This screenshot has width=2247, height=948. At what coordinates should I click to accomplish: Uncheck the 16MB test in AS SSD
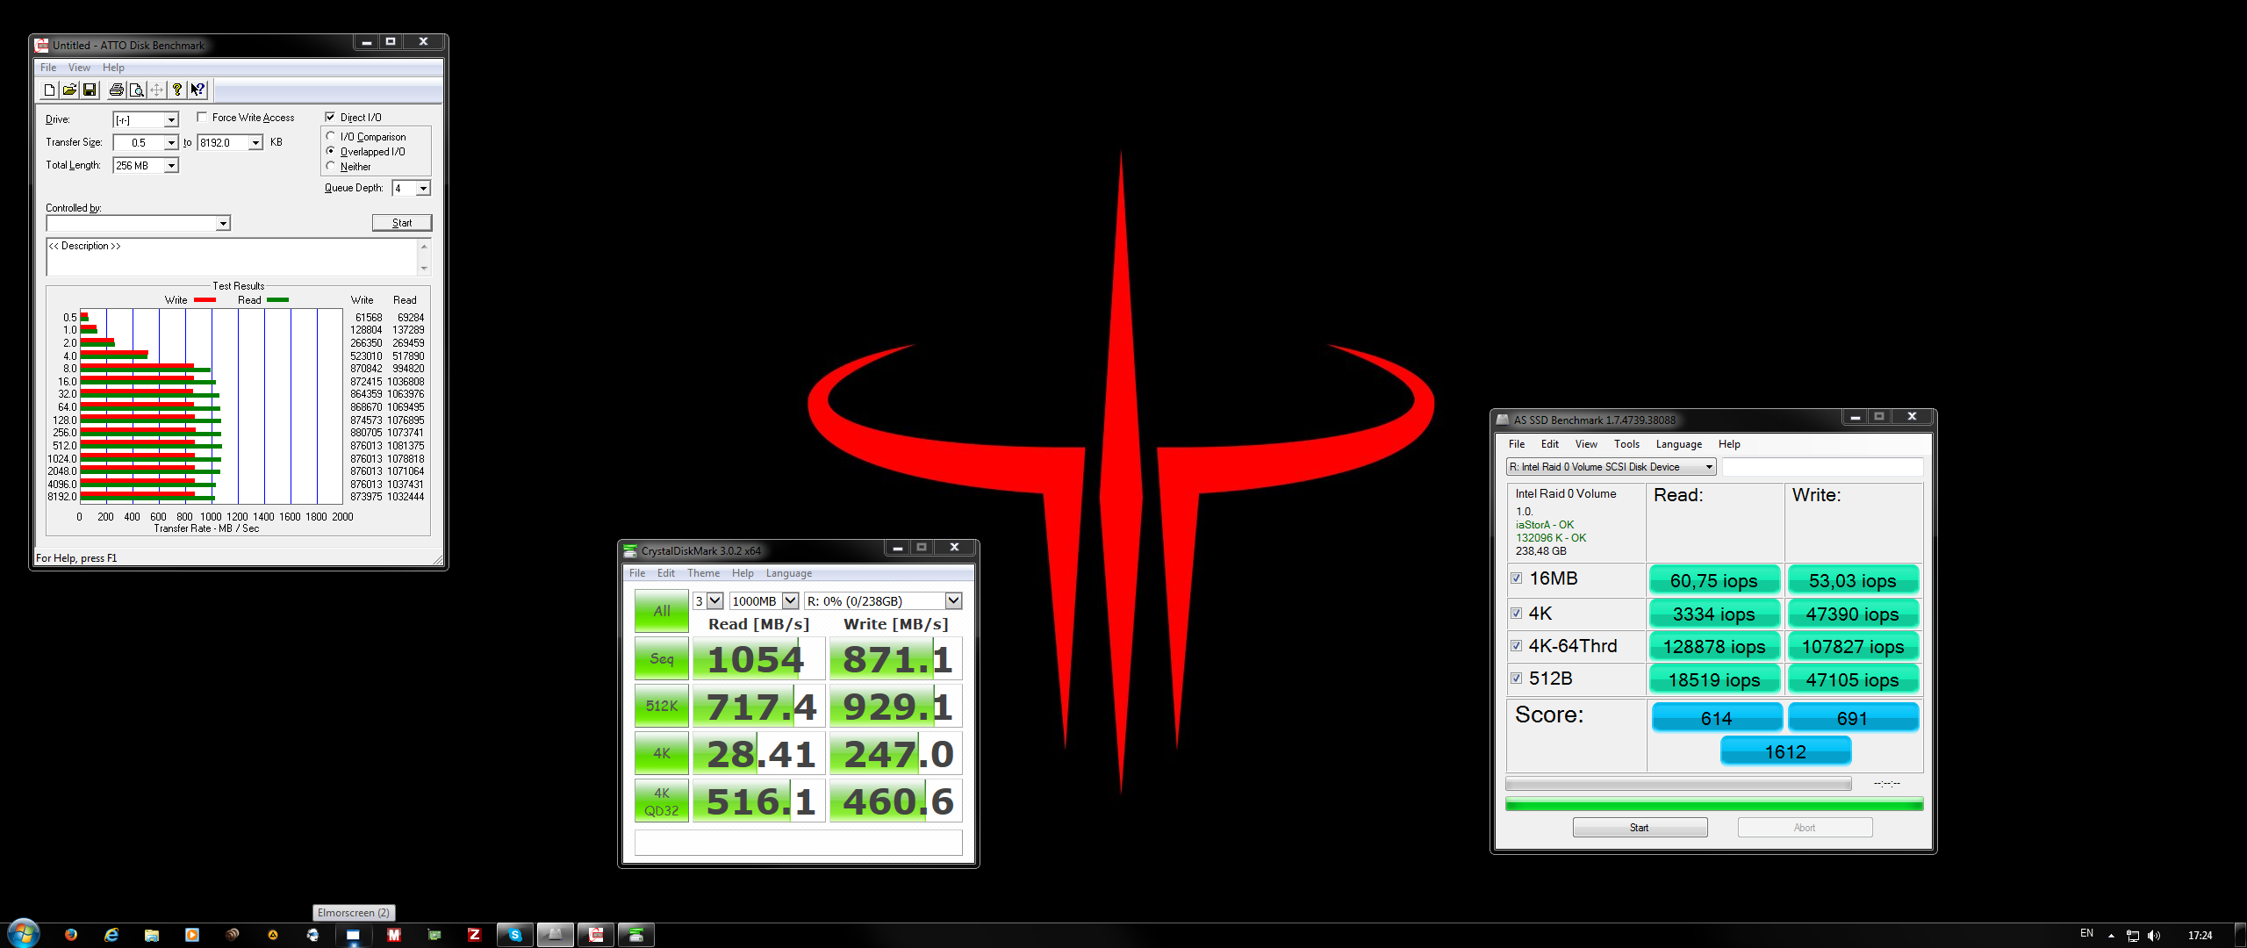click(x=1516, y=578)
